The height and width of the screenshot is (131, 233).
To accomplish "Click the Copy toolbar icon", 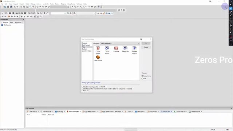I will point(24,7).
